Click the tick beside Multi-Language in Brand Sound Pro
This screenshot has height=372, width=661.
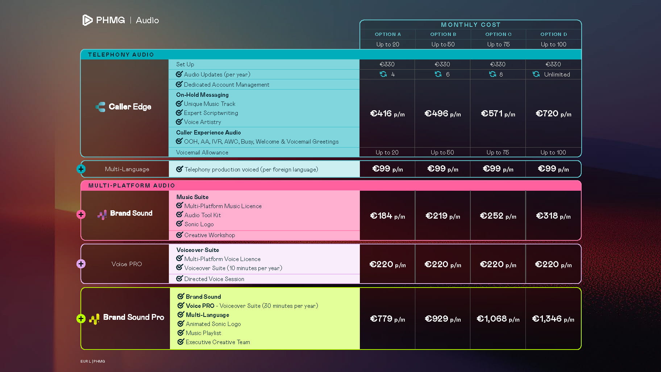coord(181,314)
